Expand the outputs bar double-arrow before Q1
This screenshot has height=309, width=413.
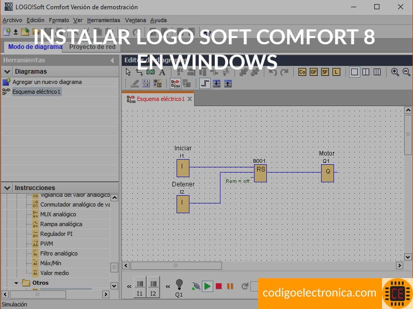[168, 287]
